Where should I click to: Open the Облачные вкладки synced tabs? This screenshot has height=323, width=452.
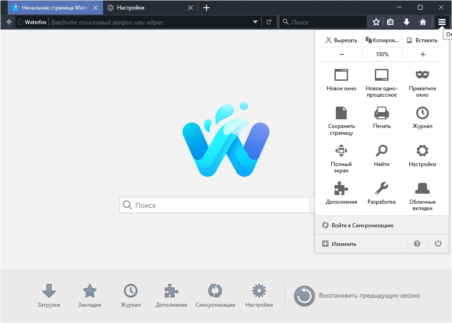click(422, 196)
